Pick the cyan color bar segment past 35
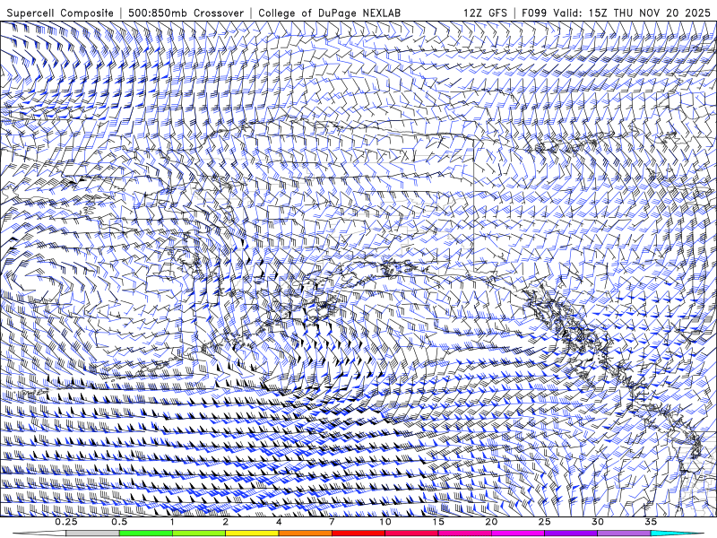717x538 pixels. (677, 534)
